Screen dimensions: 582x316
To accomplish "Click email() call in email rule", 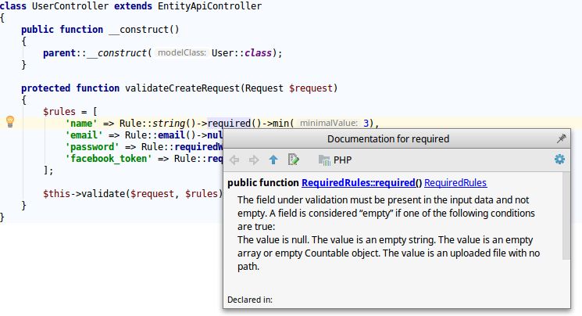I will (177, 135).
